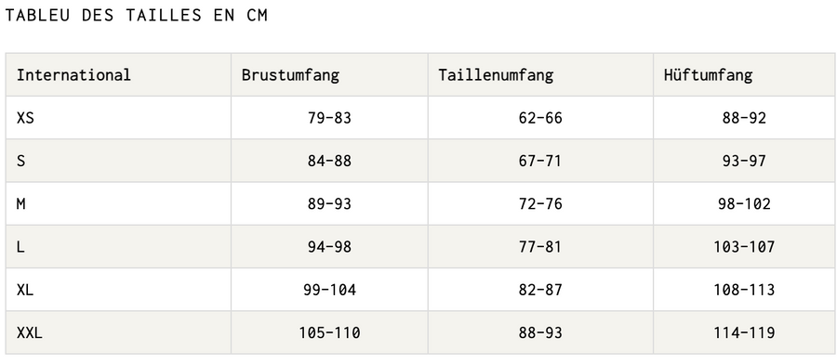Click the 79-83 chest measurement cell
This screenshot has height=364, width=837.
point(329,118)
